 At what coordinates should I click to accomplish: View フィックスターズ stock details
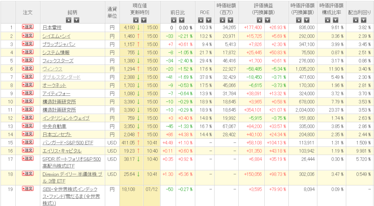pos(58,61)
